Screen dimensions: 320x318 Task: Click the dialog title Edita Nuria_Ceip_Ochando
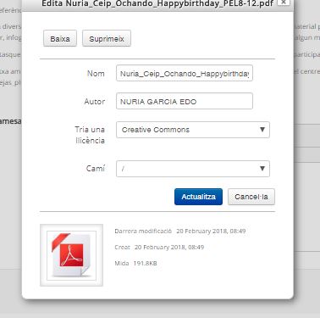point(157,3)
